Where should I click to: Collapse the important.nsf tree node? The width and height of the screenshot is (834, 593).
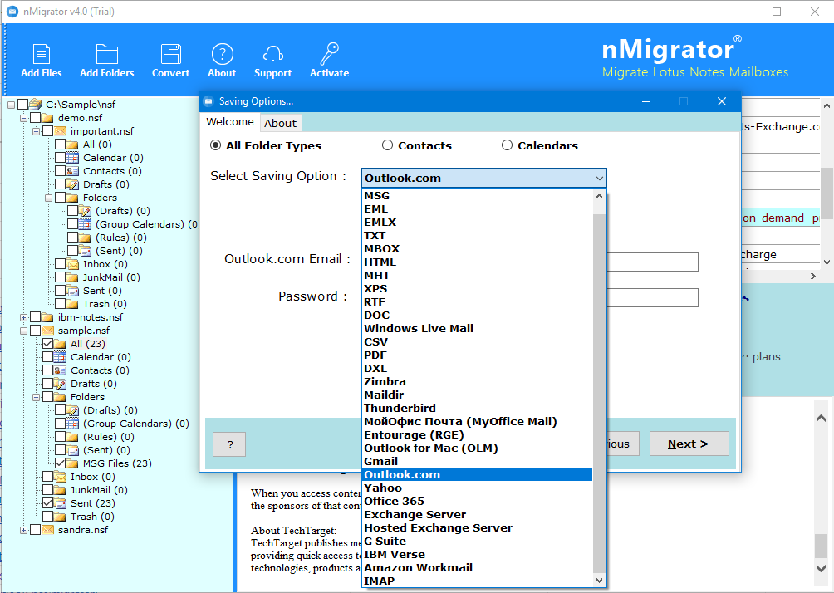tap(36, 131)
